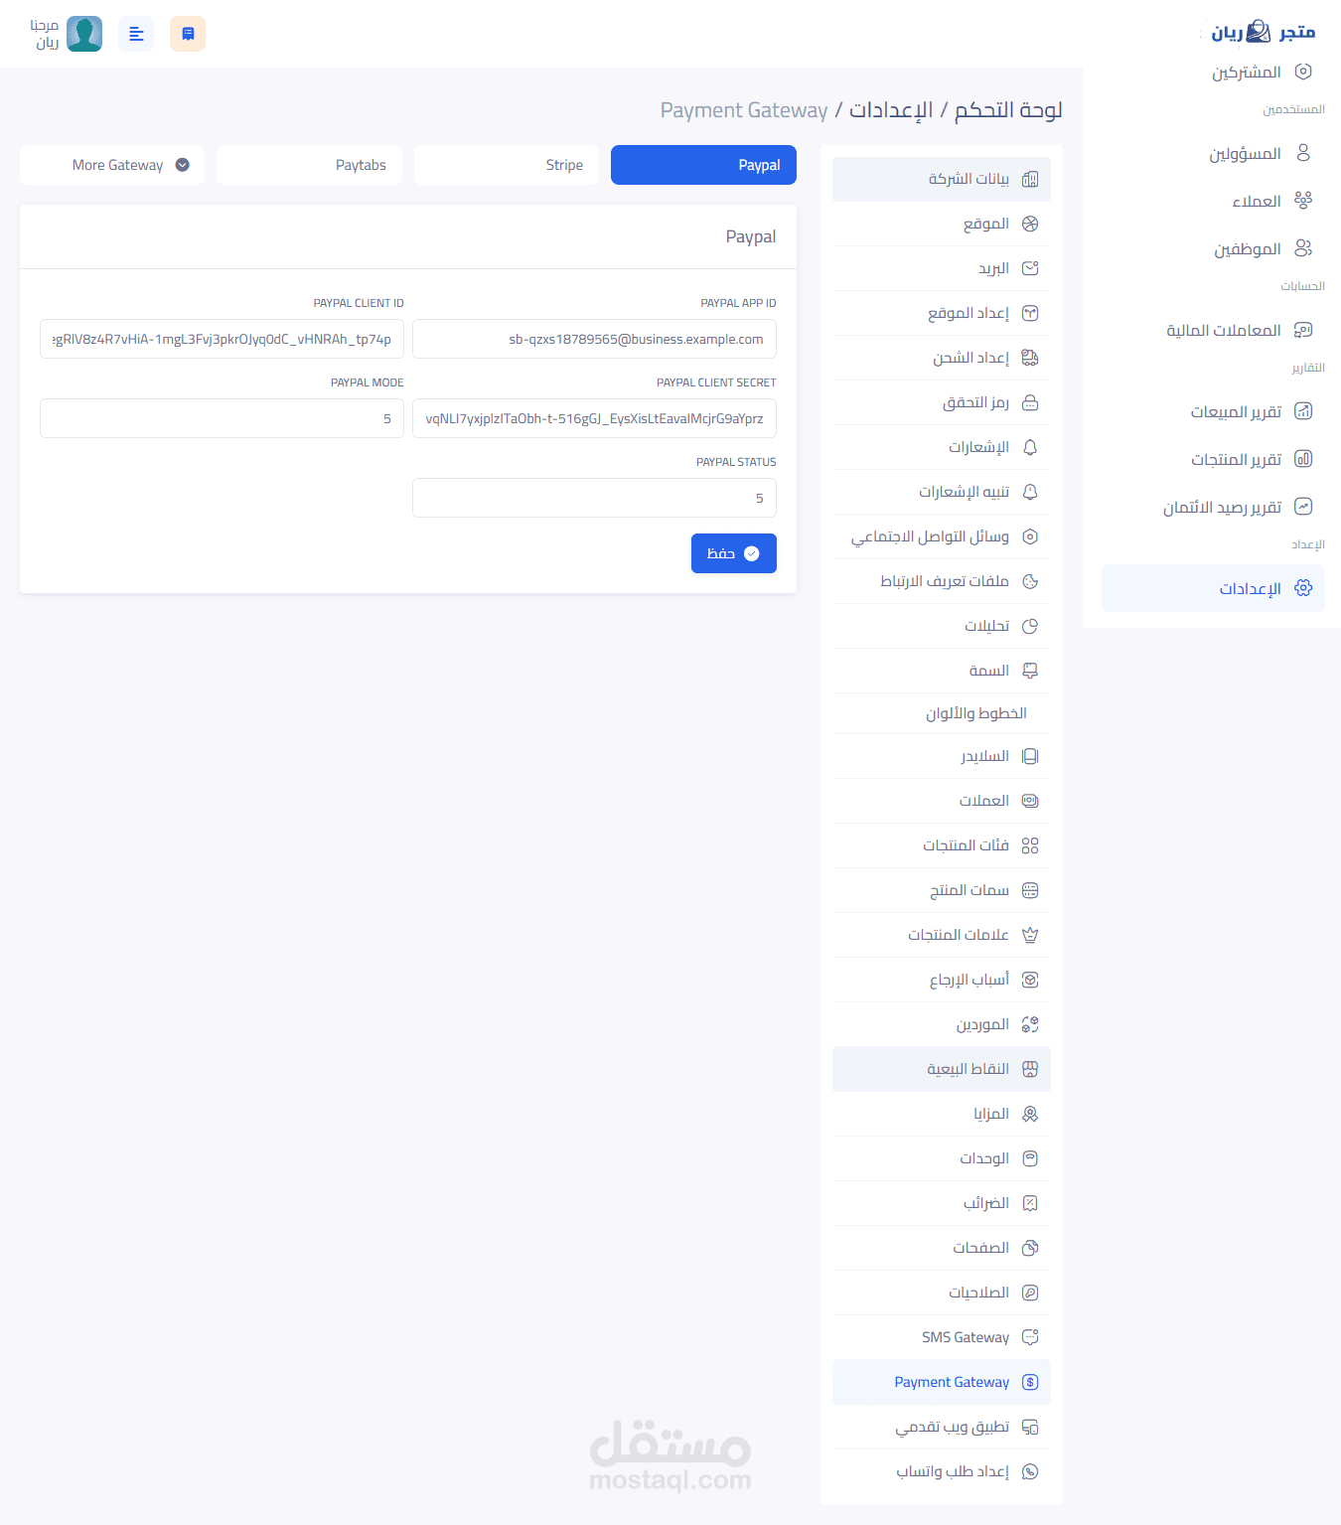
Task: Click the blue حفظ save button
Action: click(734, 553)
